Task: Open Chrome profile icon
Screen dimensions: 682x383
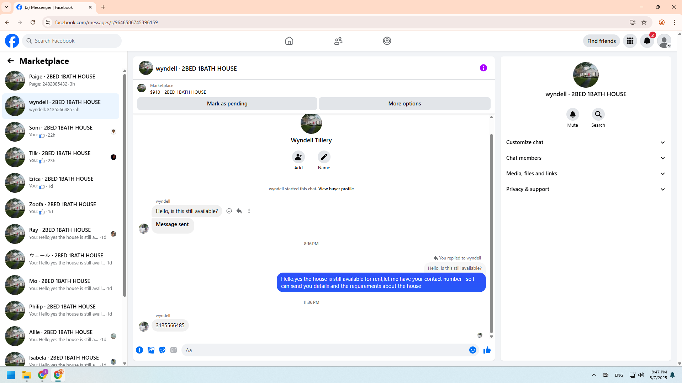Action: pos(661,22)
